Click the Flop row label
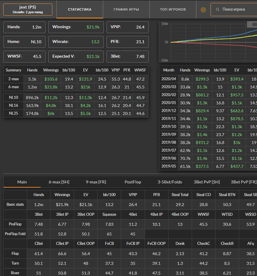 click(15, 254)
